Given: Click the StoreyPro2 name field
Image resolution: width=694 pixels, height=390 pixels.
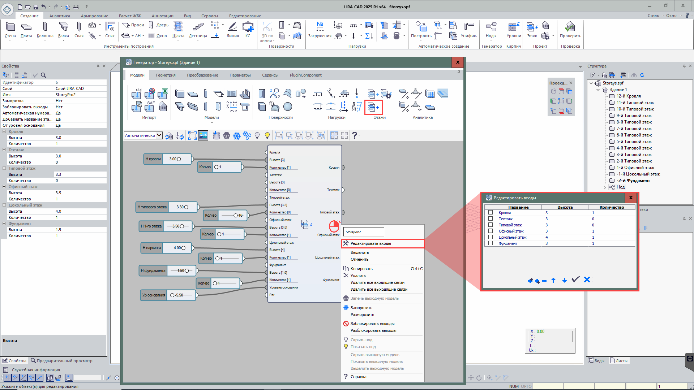Looking at the screenshot, I should click(363, 232).
